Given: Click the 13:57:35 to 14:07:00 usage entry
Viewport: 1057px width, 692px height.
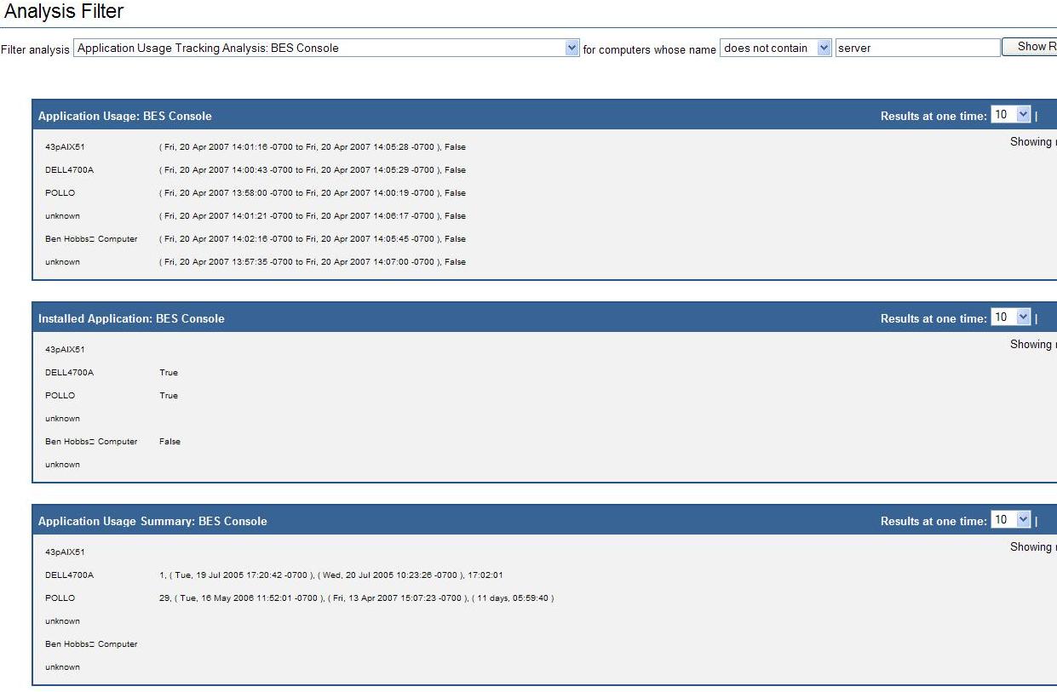Looking at the screenshot, I should pos(313,262).
